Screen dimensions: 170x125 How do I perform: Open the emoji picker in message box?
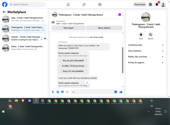tap(116, 92)
